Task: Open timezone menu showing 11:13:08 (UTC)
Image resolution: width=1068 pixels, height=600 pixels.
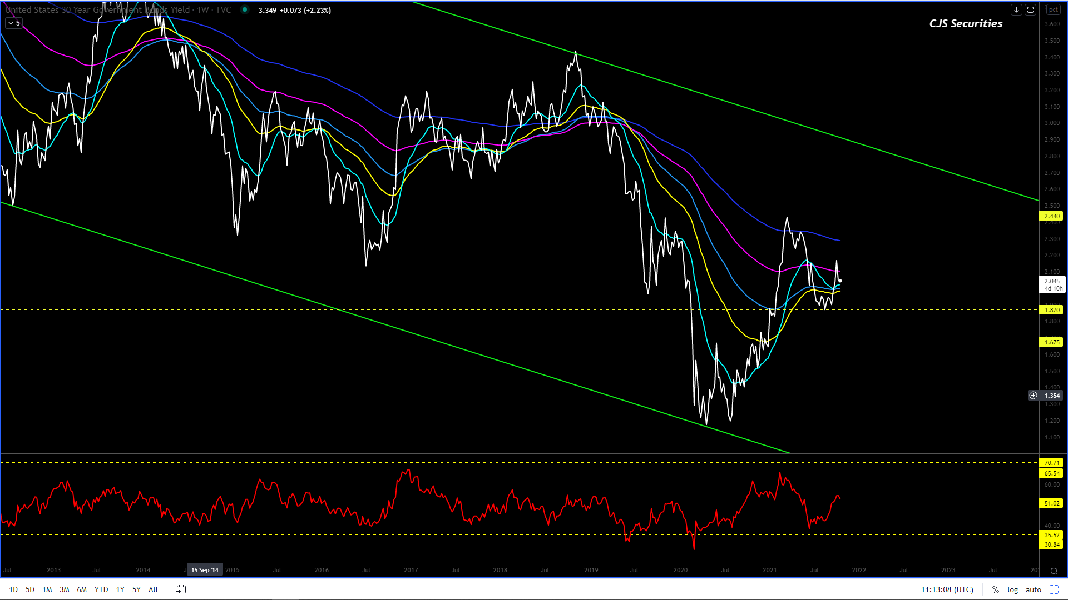Action: click(x=947, y=589)
